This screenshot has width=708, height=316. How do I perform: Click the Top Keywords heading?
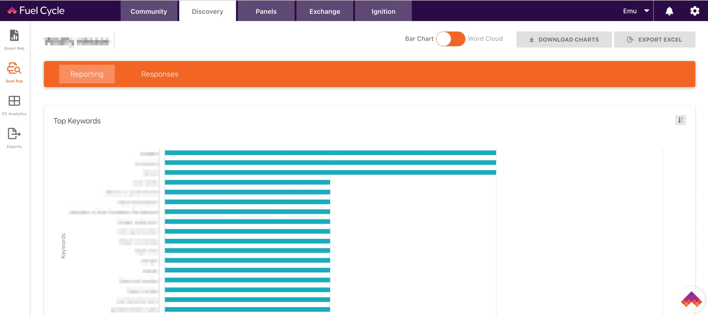pos(77,121)
